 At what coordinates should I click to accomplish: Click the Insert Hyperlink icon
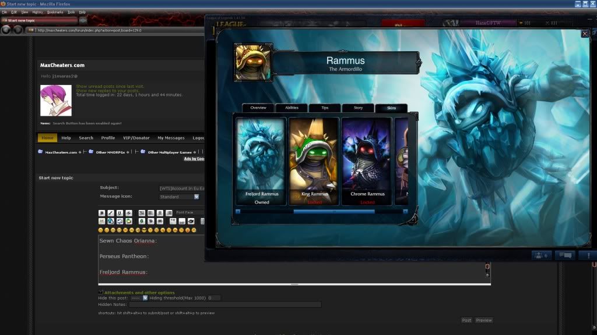click(x=110, y=222)
